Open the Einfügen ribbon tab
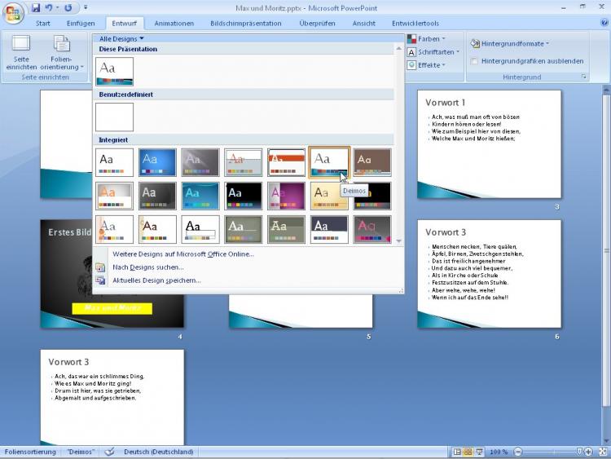Image resolution: width=611 pixels, height=459 pixels. coord(81,24)
